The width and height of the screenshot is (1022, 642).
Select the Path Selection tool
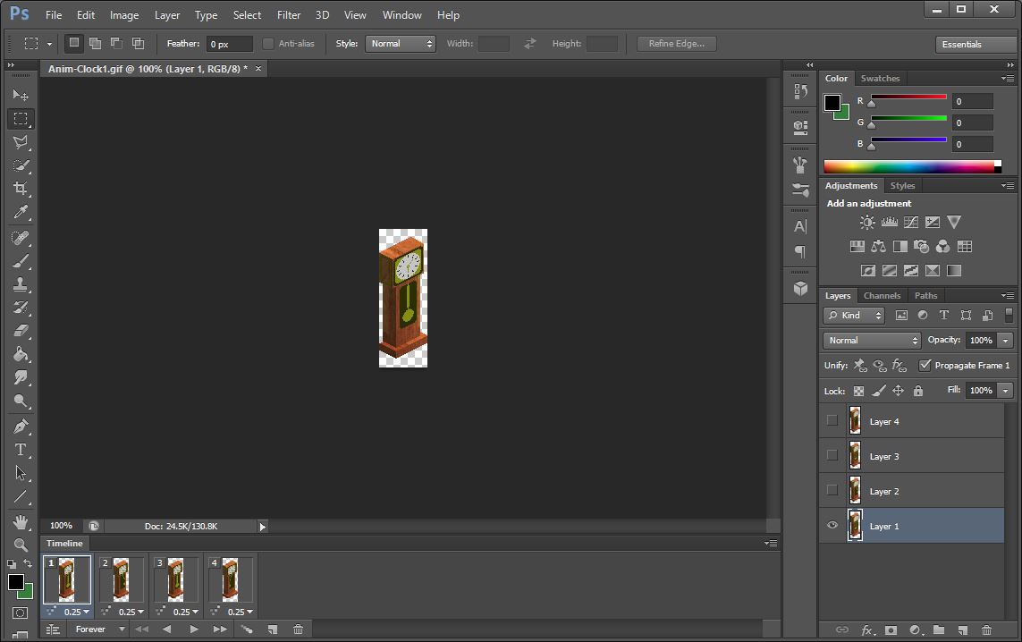pyautogui.click(x=21, y=473)
